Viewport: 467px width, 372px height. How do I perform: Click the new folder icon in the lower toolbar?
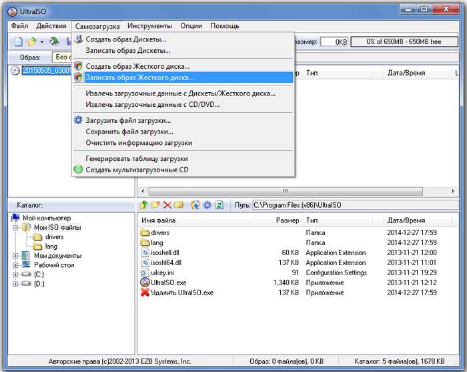(155, 205)
